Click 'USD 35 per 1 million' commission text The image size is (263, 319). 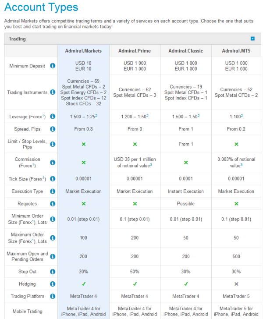[x=135, y=159]
